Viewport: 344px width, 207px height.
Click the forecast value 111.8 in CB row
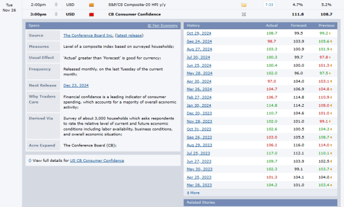[298, 14]
